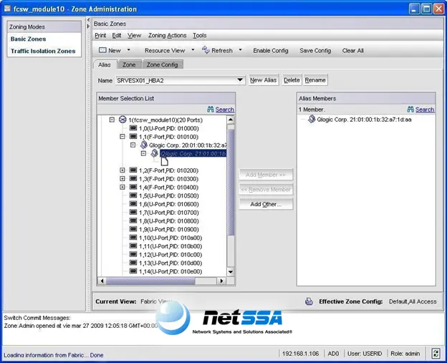Click the port icon for 1,13 U-Port

[133, 263]
